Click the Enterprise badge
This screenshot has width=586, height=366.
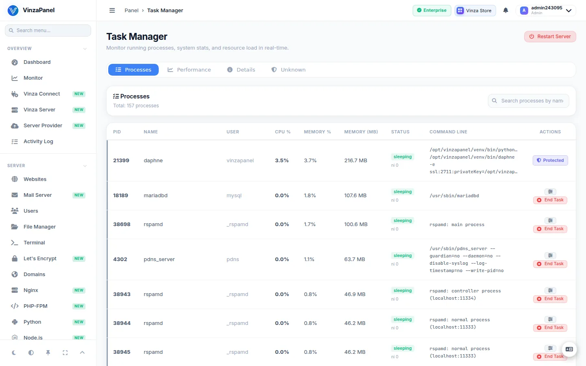(432, 11)
